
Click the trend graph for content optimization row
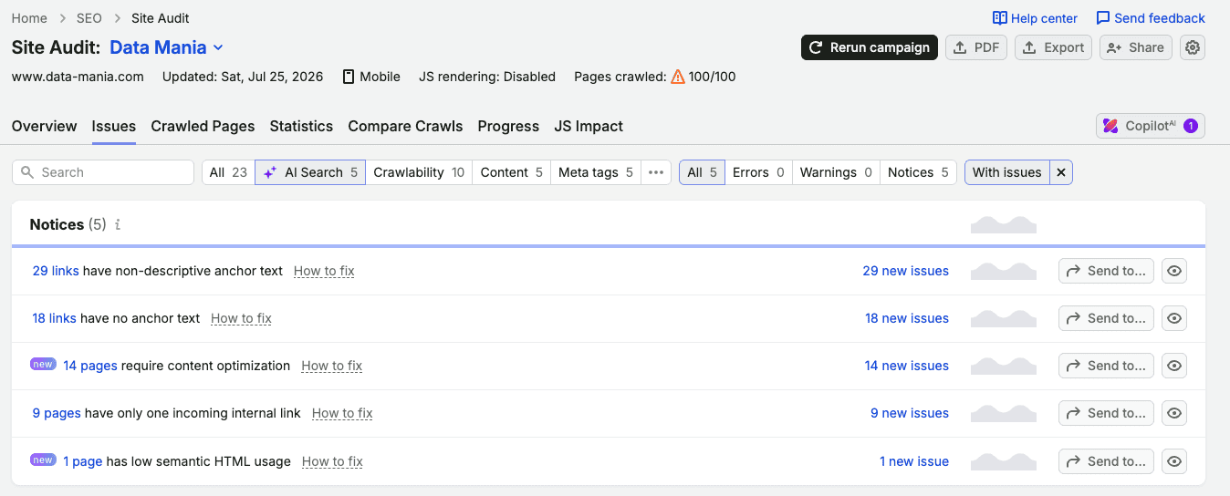pos(1004,366)
